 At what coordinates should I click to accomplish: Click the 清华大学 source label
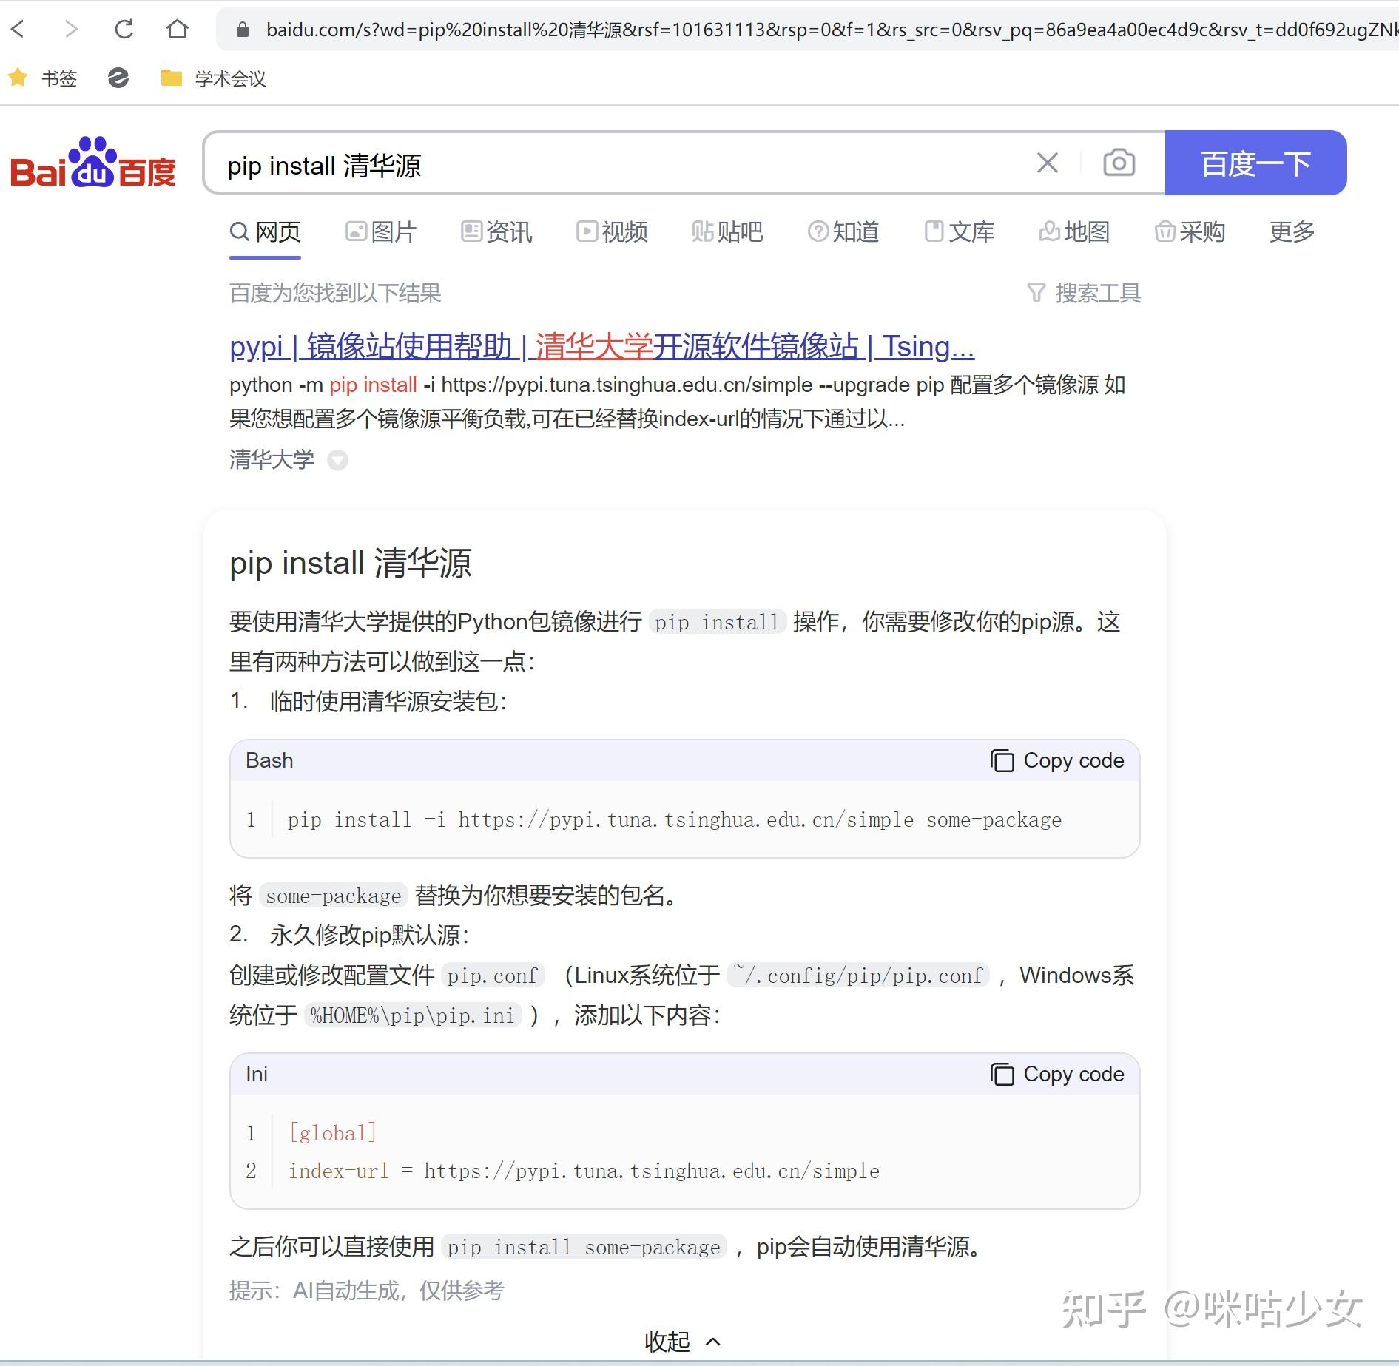272,459
